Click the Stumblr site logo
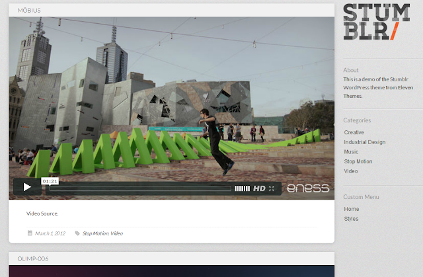This screenshot has height=277, width=423. pos(376,22)
